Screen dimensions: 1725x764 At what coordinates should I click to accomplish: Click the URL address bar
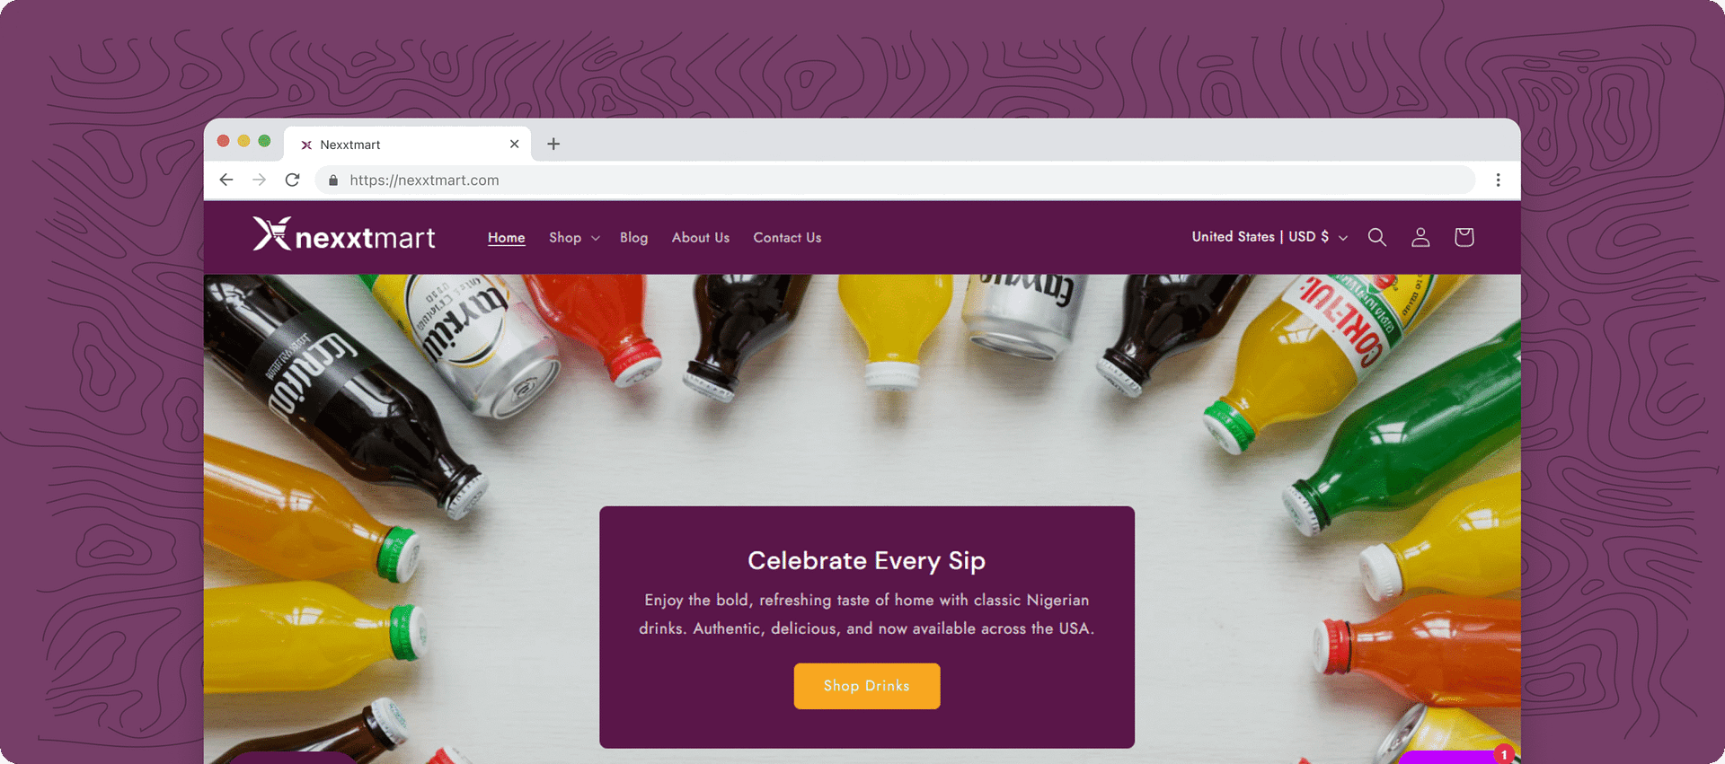point(809,180)
